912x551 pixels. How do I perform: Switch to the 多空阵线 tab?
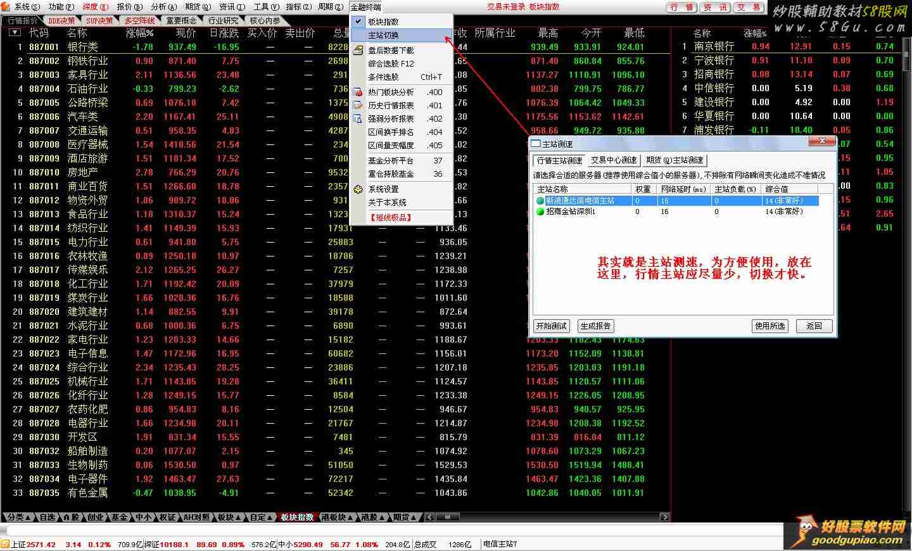coord(140,20)
